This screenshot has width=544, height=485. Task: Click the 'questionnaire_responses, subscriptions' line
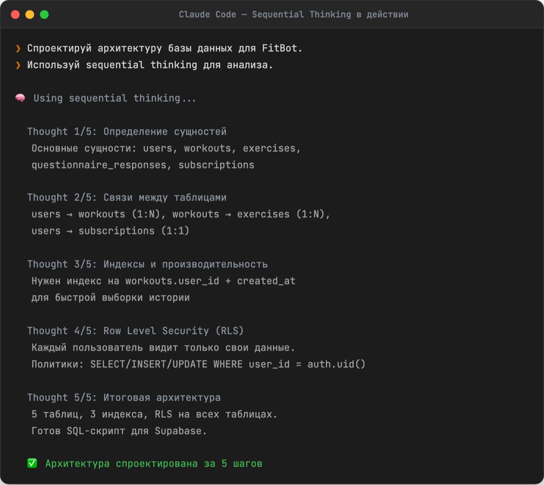click(x=143, y=165)
